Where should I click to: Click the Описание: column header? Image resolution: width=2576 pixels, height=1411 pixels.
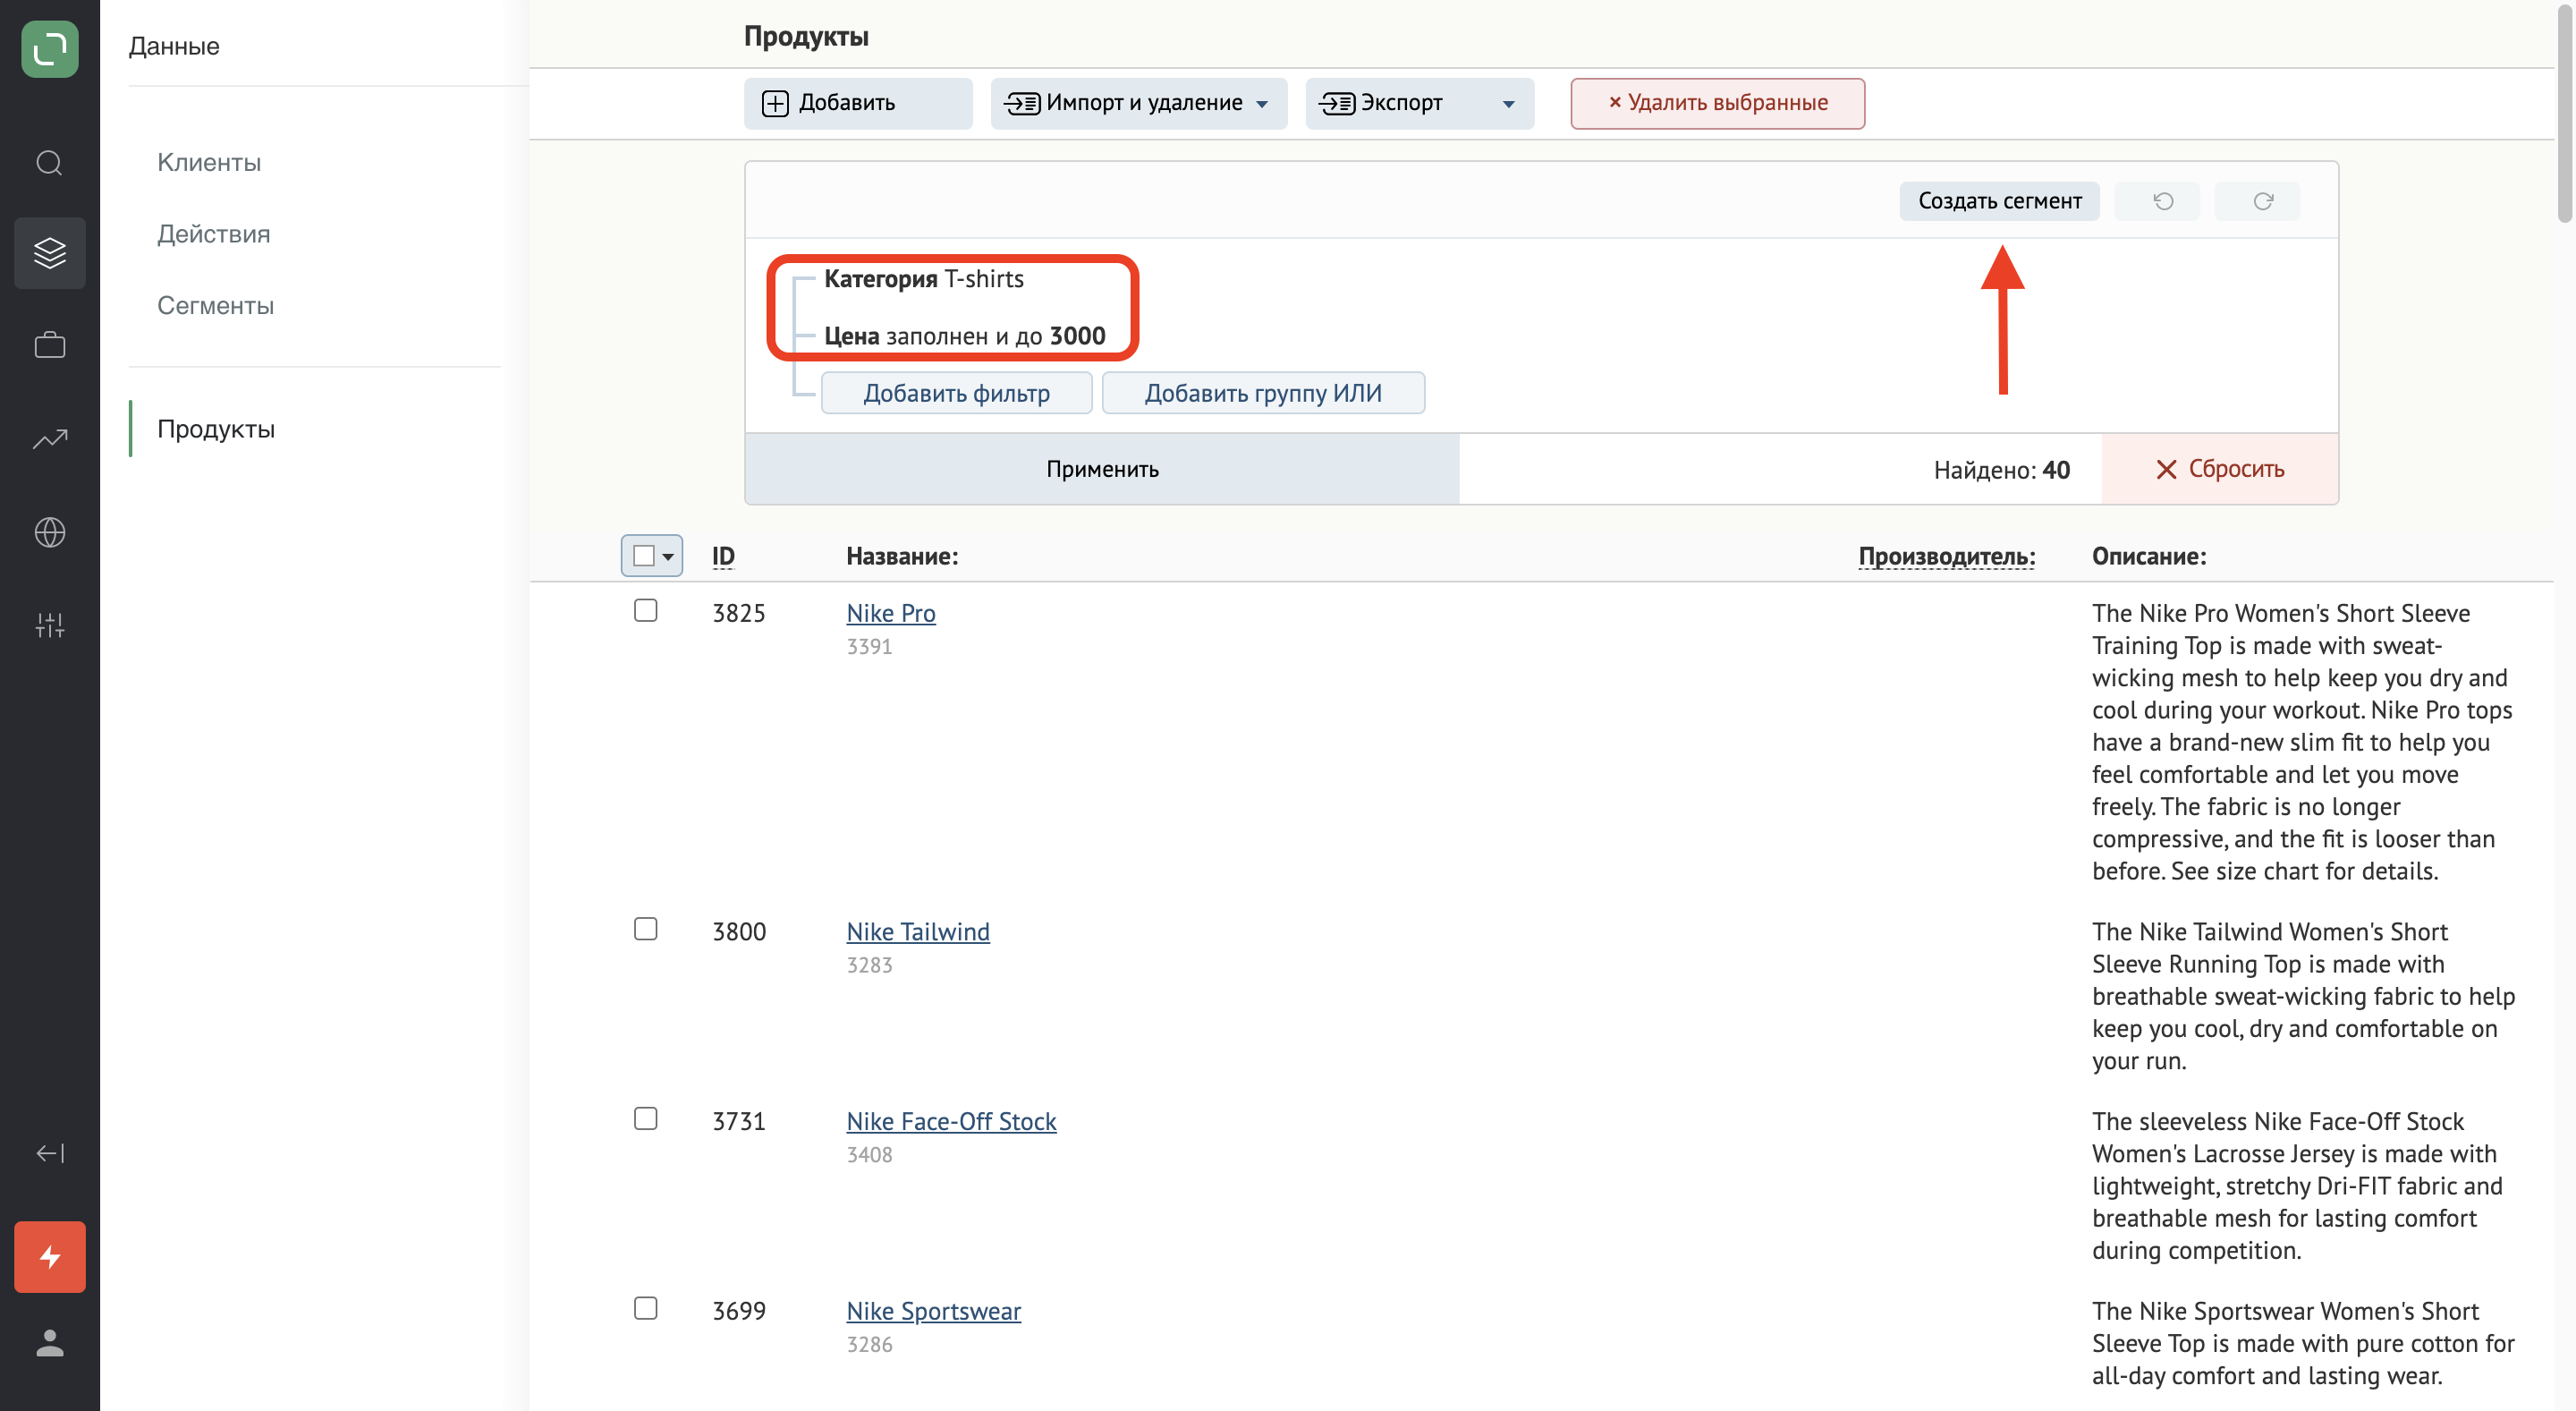2149,557
